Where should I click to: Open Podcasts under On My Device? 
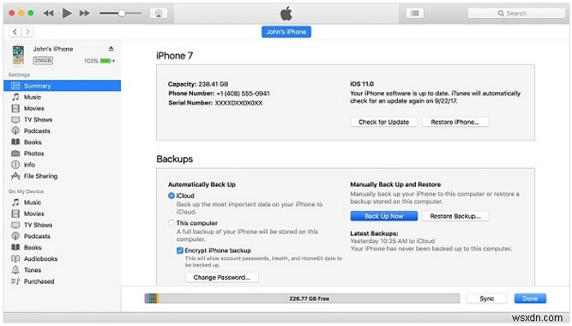pyautogui.click(x=62, y=236)
